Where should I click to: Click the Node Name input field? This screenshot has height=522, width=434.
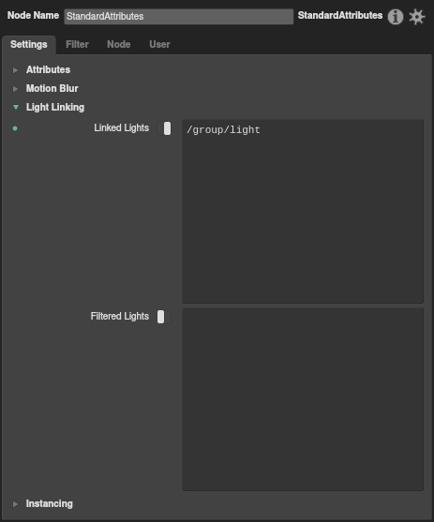178,16
